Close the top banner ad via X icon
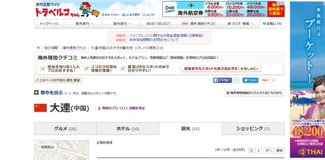The width and height of the screenshot is (325, 160). [x=283, y=3]
